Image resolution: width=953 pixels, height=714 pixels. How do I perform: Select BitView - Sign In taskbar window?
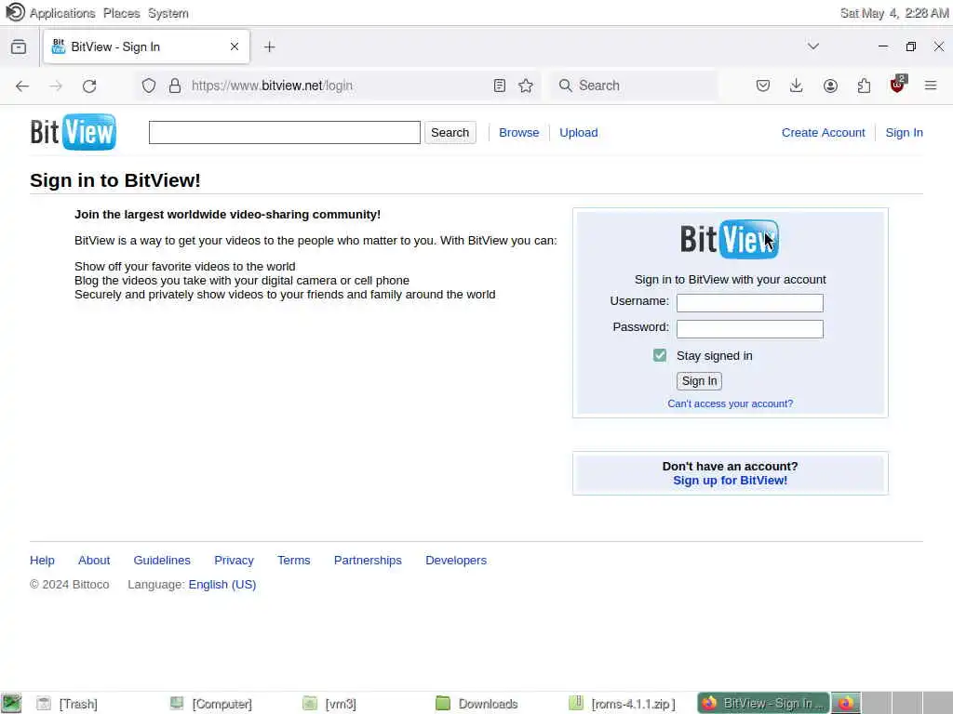[x=763, y=703]
